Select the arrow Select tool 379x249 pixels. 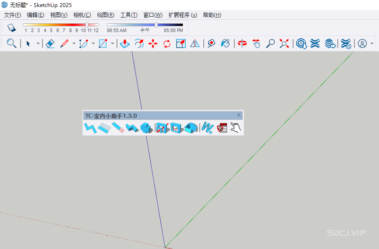(28, 43)
